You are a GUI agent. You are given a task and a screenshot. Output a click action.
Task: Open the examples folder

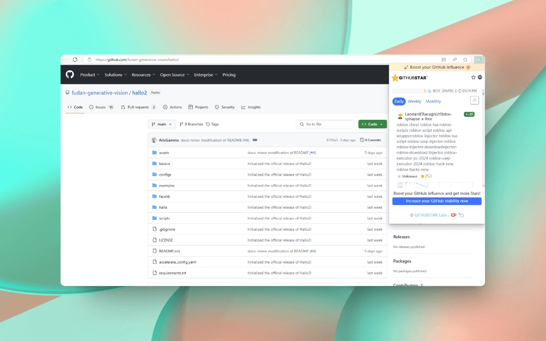click(x=167, y=185)
